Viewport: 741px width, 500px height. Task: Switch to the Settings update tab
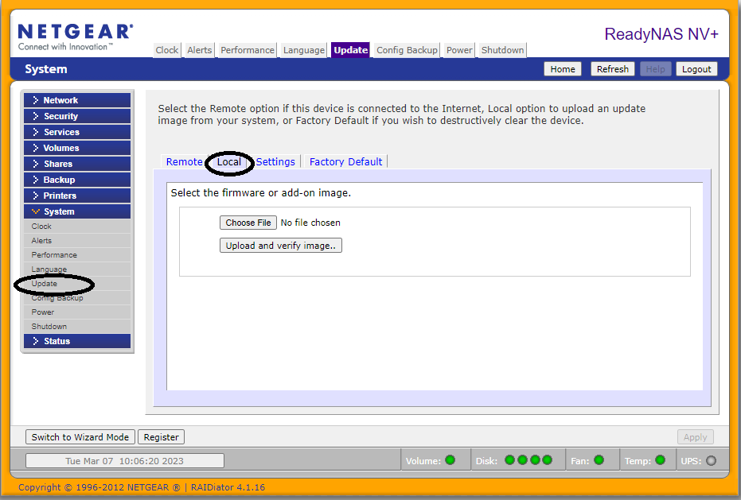coord(275,161)
